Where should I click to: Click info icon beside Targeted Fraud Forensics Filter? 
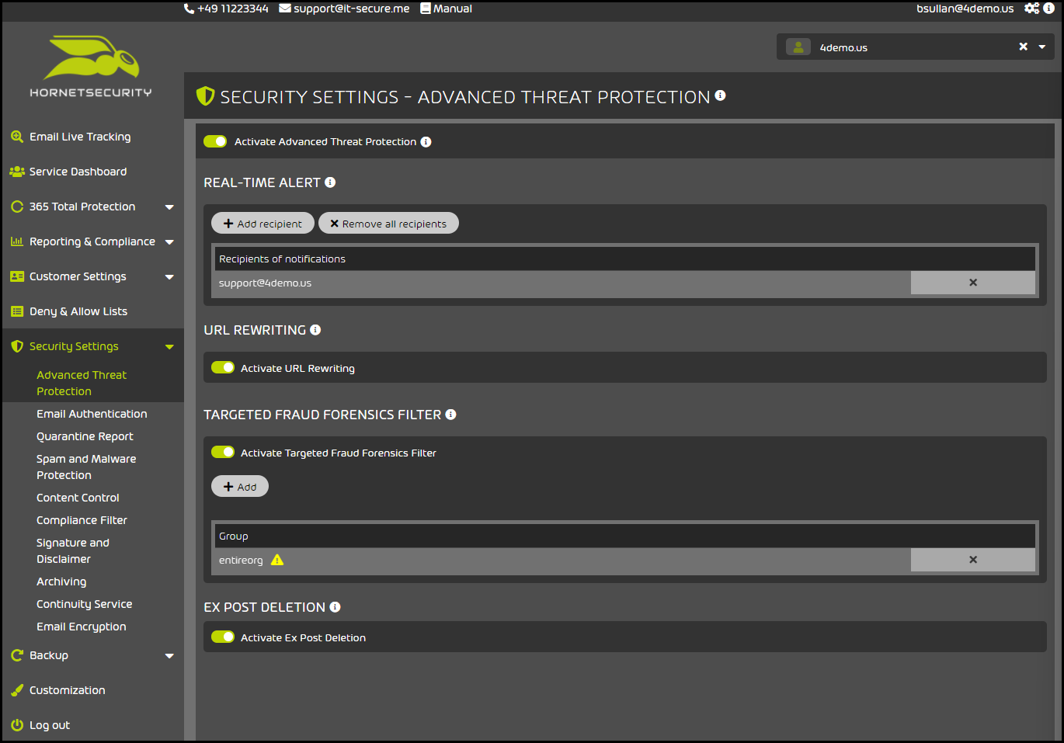click(450, 415)
